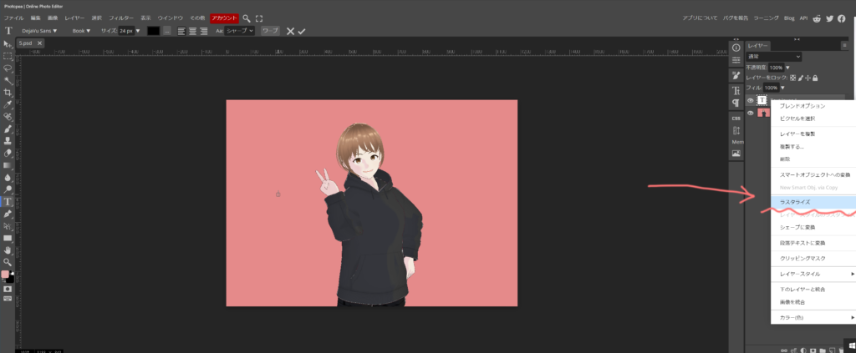
Task: Open the CSS side panel
Action: [736, 119]
